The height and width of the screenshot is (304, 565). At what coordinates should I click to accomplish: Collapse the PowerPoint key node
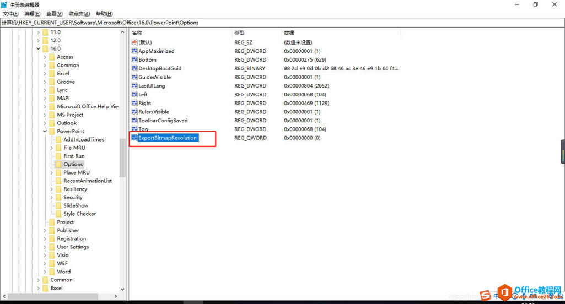pyautogui.click(x=45, y=132)
